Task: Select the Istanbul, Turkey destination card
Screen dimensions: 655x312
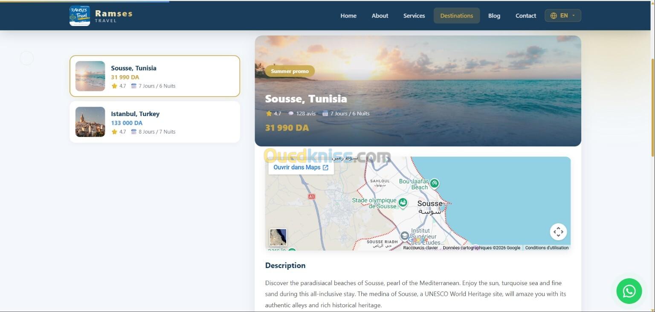Action: [155, 122]
